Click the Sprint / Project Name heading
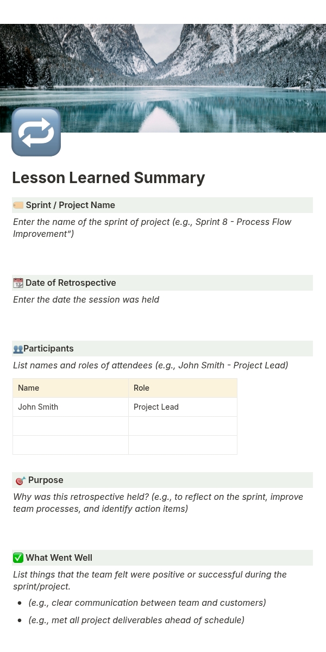 click(71, 205)
